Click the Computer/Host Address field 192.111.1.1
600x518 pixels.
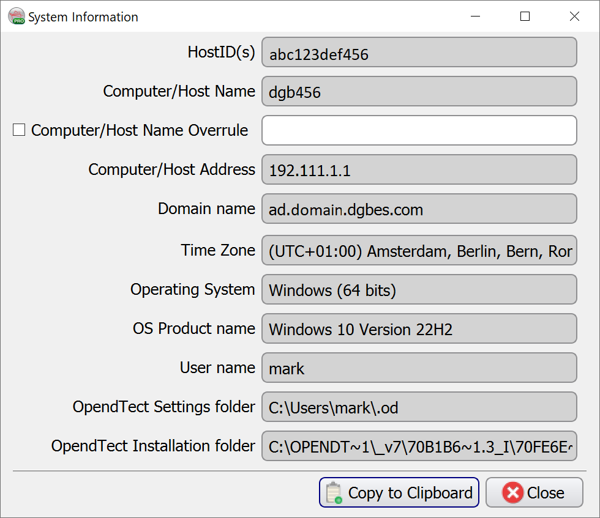coord(419,169)
